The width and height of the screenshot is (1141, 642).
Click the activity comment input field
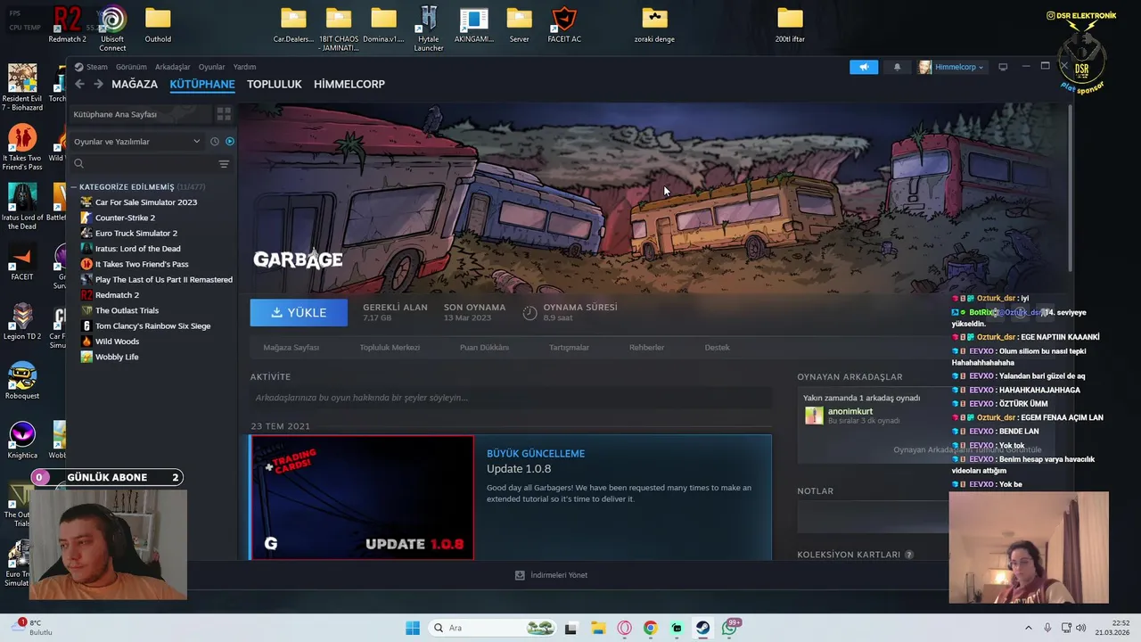511,398
